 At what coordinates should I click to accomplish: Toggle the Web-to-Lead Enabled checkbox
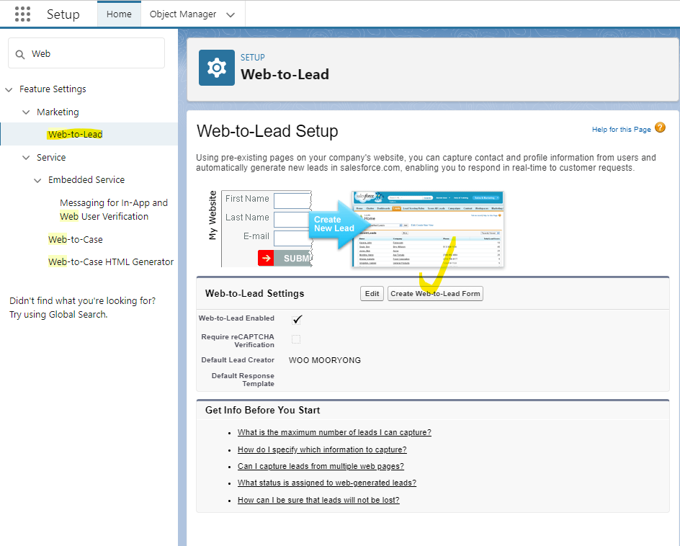pyautogui.click(x=297, y=320)
